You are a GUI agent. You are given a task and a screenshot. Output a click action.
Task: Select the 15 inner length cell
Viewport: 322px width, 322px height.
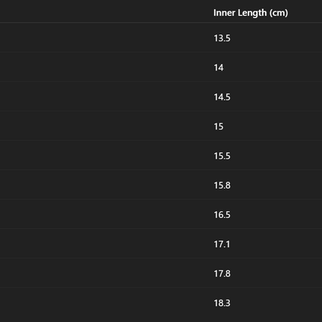click(x=219, y=127)
